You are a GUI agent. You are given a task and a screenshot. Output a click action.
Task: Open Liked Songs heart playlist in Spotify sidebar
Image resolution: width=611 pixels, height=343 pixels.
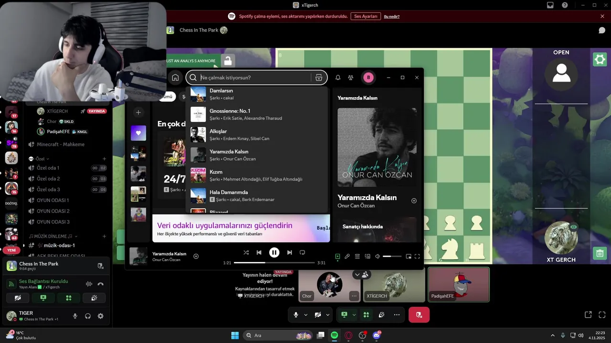point(138,133)
